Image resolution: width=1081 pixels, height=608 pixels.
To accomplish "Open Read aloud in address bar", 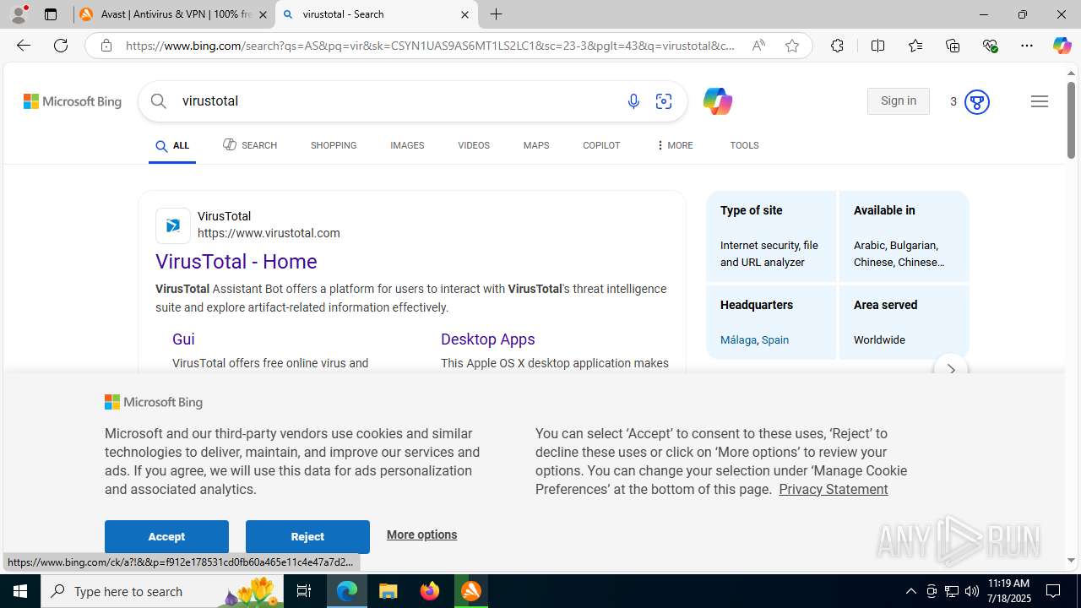I will [758, 46].
